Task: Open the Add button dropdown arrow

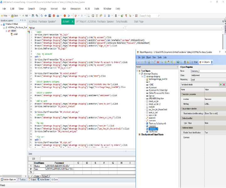Action: click(x=30, y=16)
